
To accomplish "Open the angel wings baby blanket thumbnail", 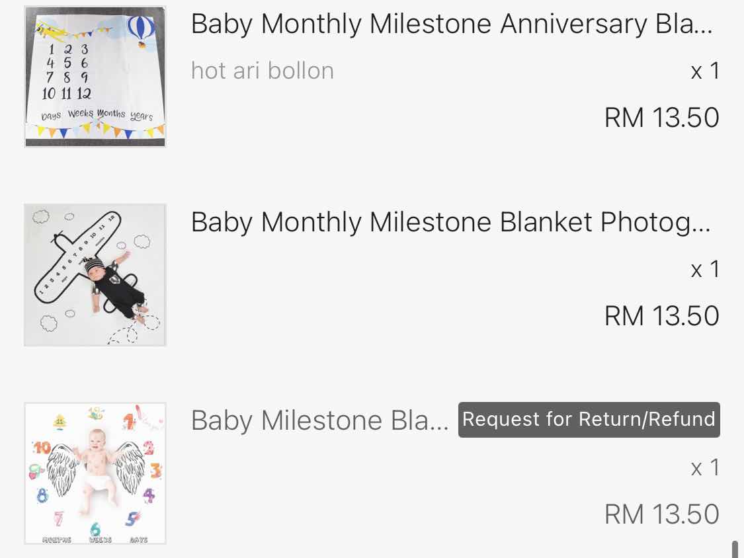I will tap(95, 473).
